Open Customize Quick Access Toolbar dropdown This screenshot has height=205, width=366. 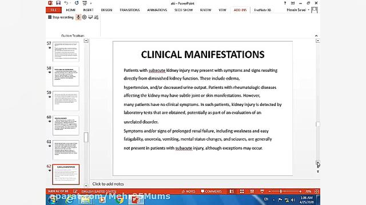(91, 3)
